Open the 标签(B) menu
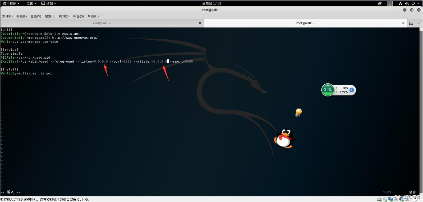The height and width of the screenshot is (202, 423). coord(79,16)
